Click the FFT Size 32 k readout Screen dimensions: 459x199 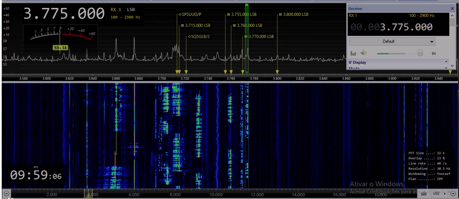(x=427, y=153)
